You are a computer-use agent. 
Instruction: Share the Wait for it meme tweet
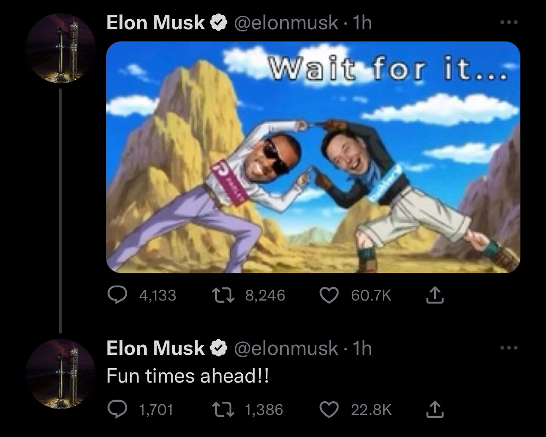[435, 295]
